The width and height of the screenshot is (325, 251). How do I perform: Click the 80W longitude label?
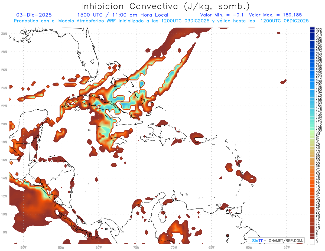pos(99,247)
